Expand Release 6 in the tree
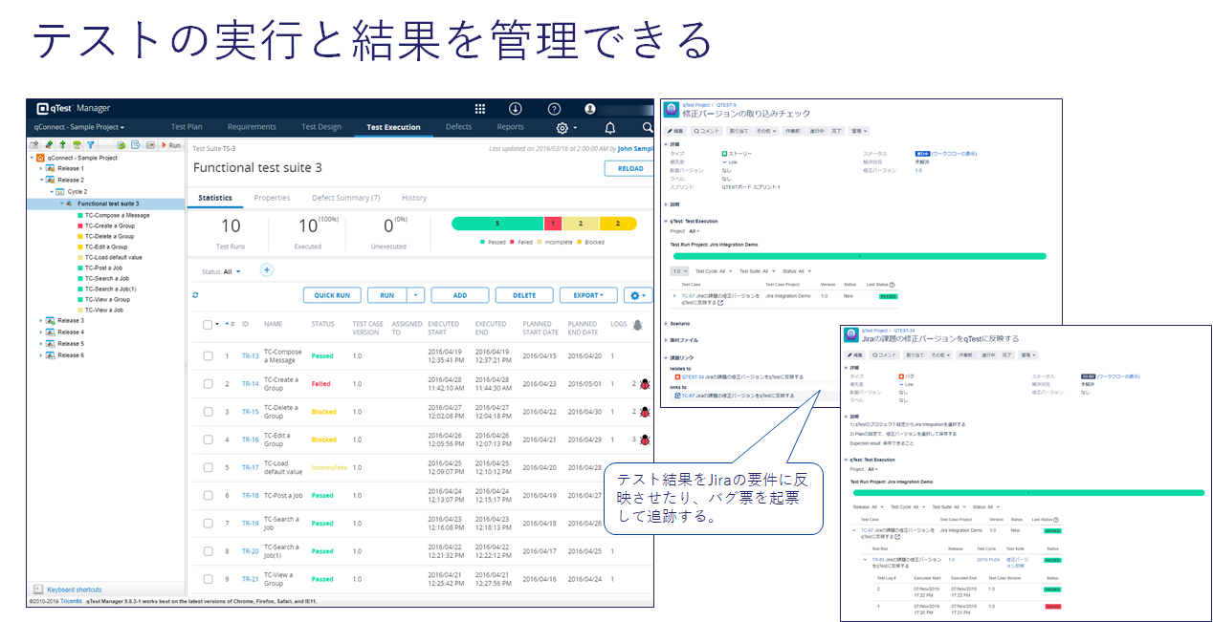1213x622 pixels. click(40, 354)
